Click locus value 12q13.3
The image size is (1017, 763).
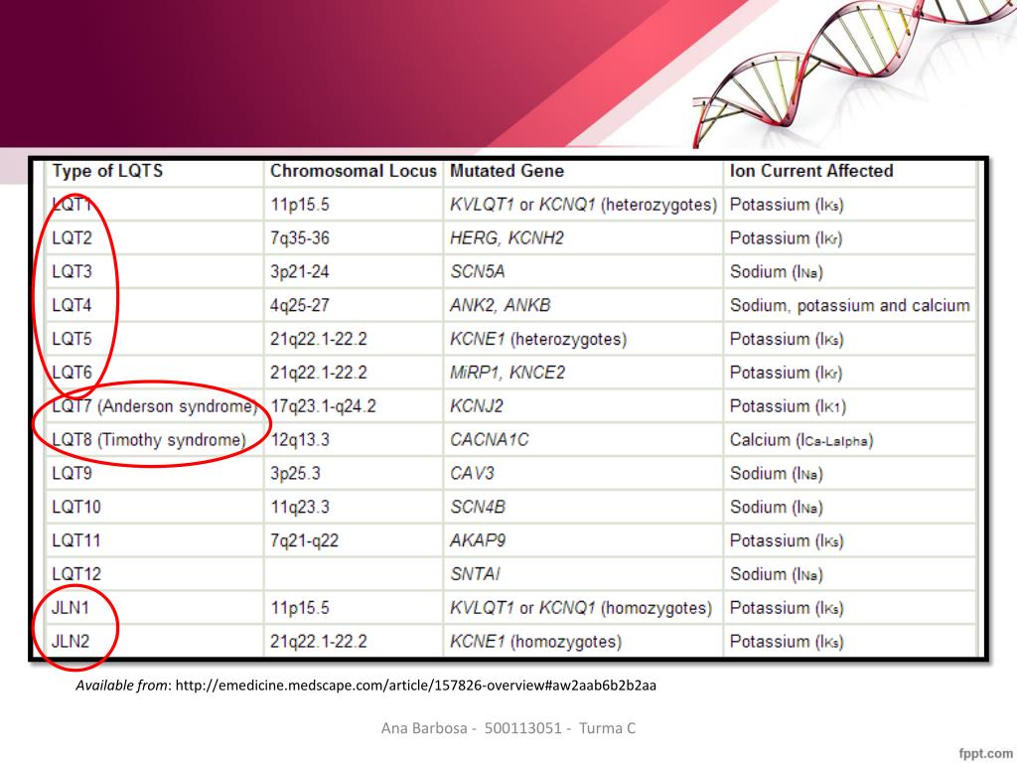300,440
